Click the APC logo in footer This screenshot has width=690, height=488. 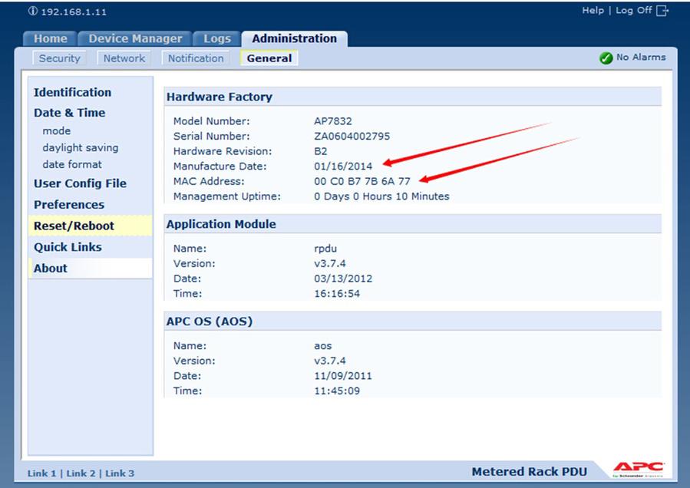638,470
